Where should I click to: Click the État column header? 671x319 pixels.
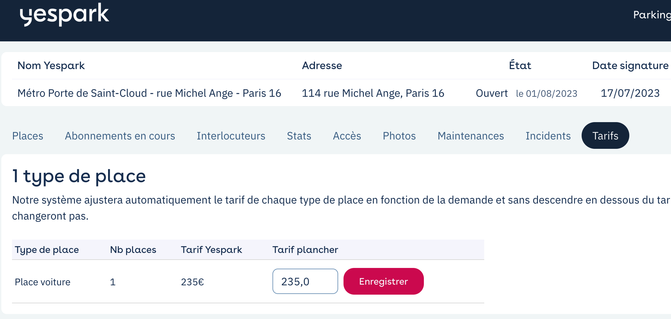click(520, 65)
